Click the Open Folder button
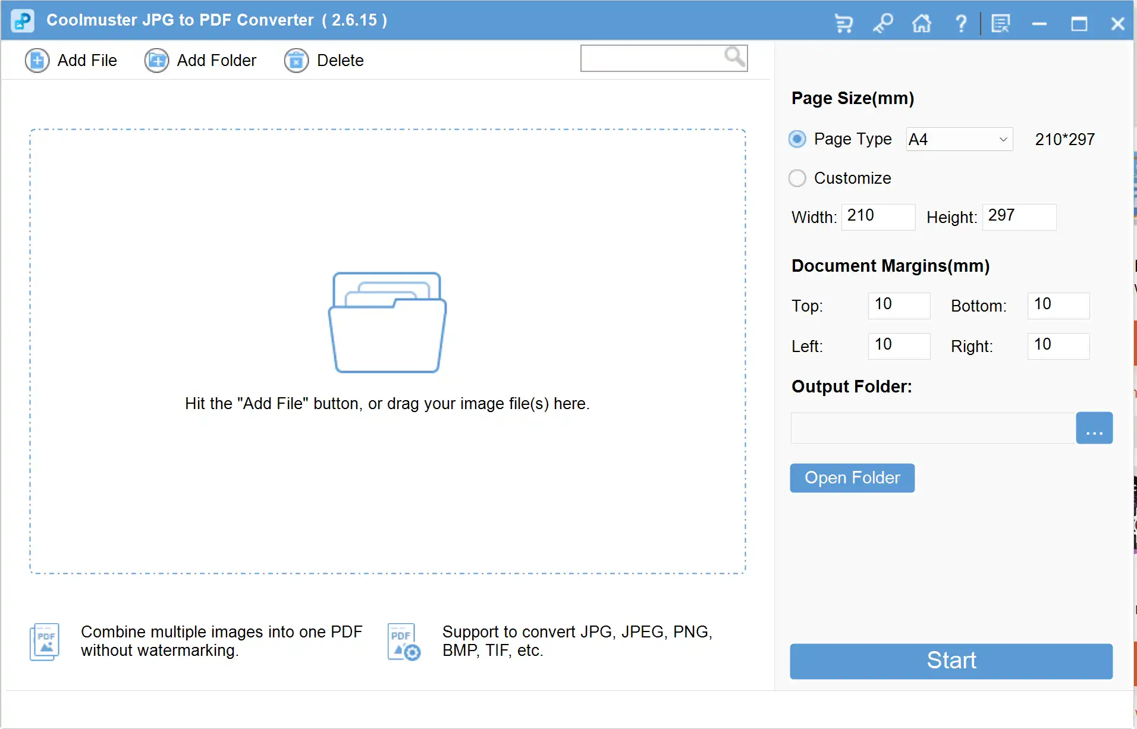This screenshot has height=729, width=1137. coord(852,478)
